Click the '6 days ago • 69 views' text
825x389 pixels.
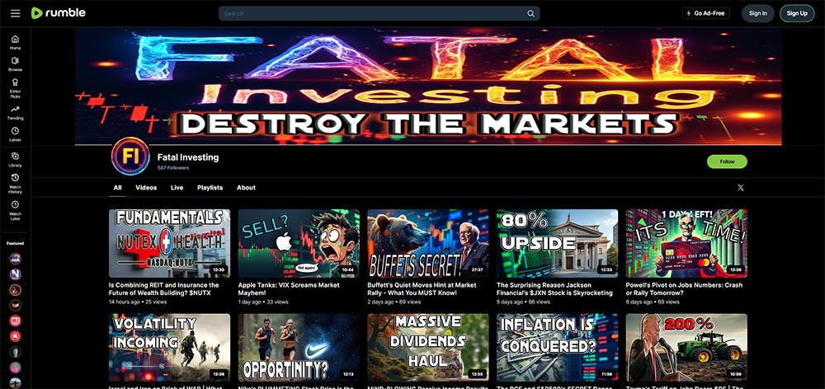[x=653, y=302]
